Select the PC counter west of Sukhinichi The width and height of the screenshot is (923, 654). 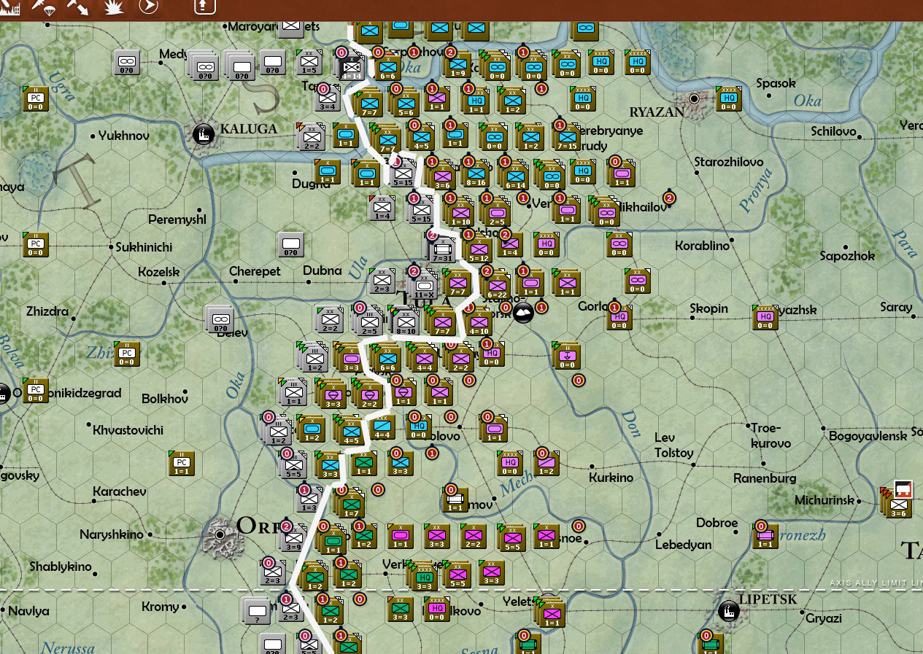tap(36, 244)
